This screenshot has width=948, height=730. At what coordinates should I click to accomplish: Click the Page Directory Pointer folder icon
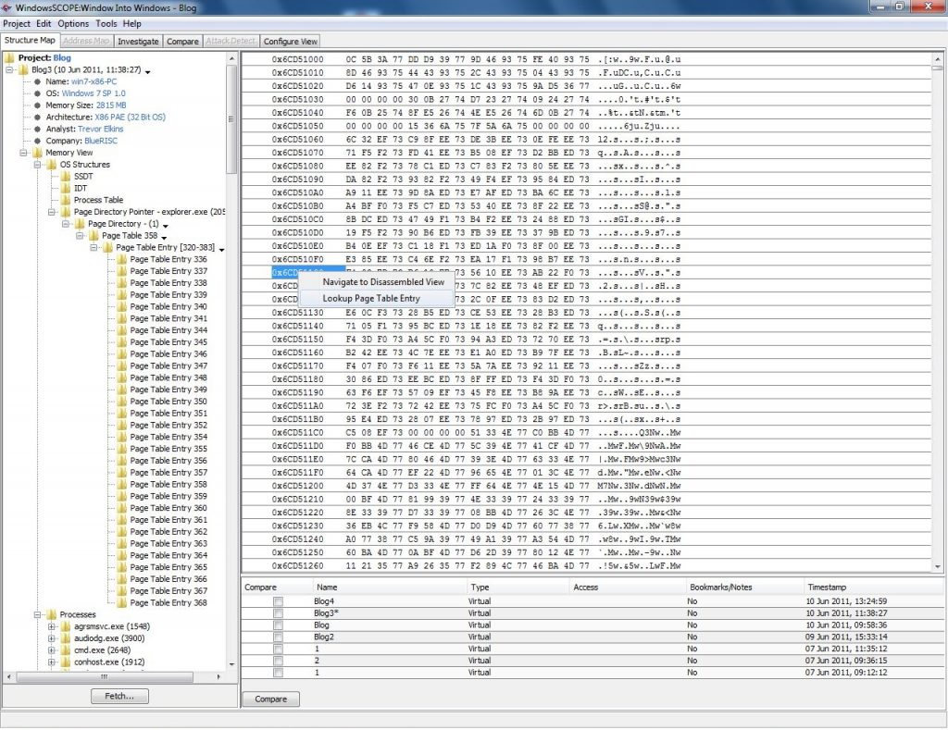[x=66, y=212]
